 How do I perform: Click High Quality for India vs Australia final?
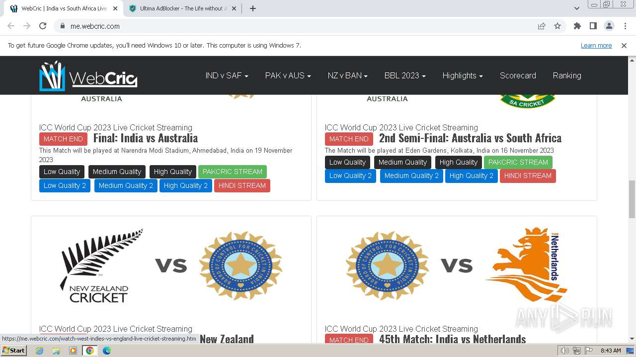[x=172, y=172]
